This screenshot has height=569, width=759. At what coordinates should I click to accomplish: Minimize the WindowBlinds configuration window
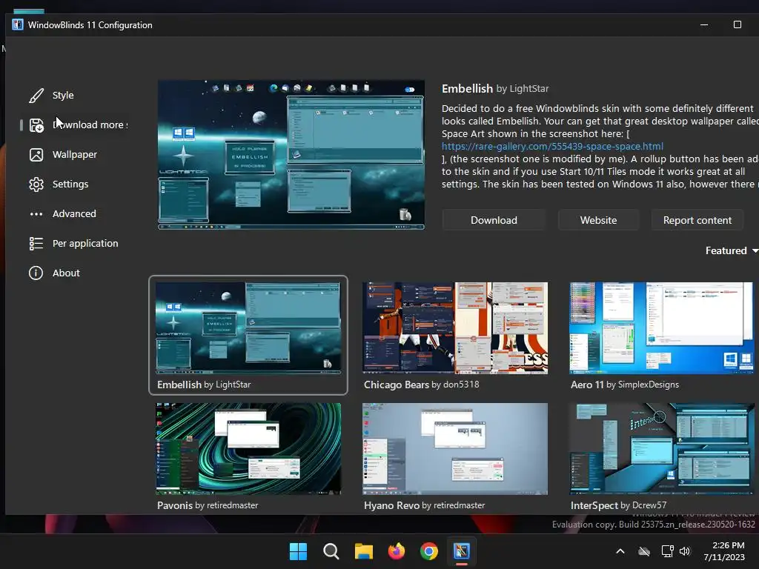tap(704, 24)
